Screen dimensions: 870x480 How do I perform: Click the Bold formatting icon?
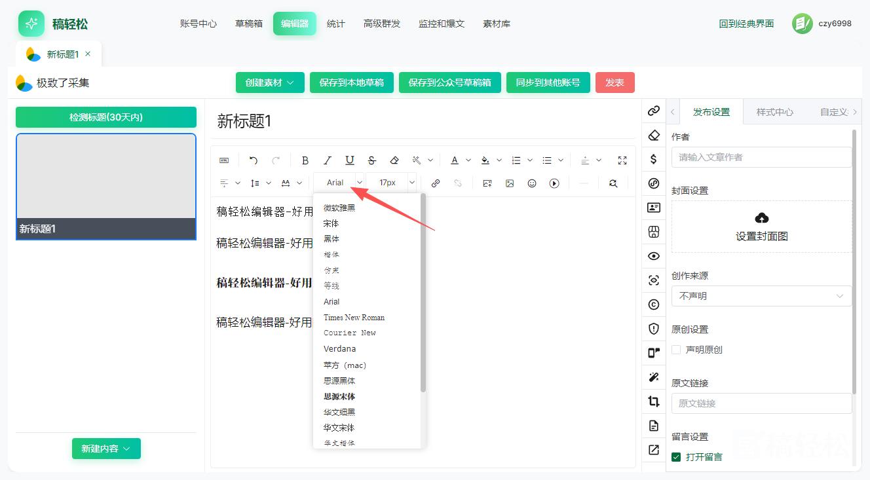click(305, 160)
